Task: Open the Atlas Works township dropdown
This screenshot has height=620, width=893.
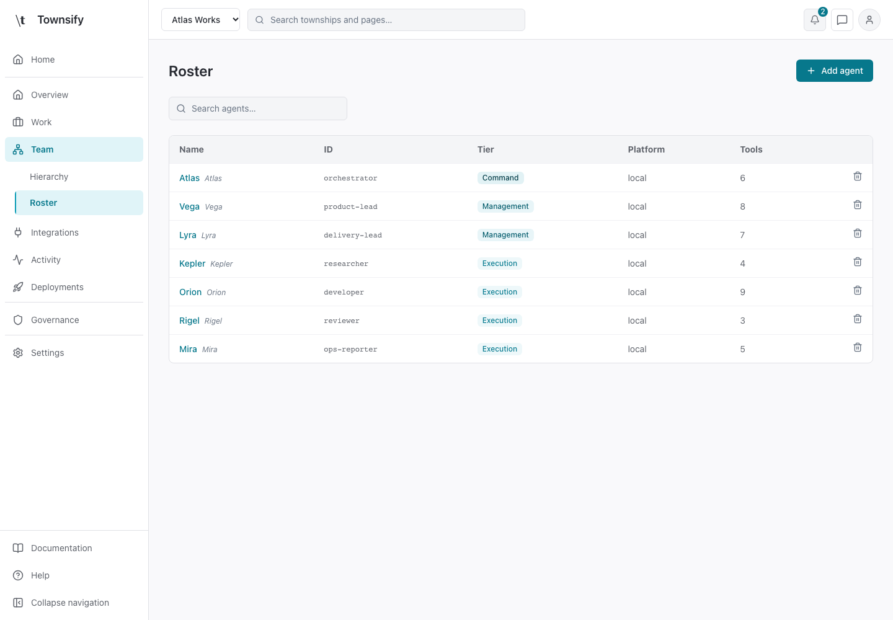Action: click(200, 20)
